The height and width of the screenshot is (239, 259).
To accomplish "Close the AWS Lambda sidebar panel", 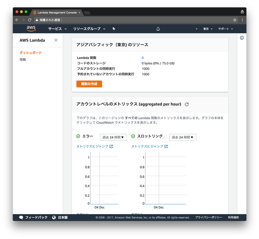I will [56, 40].
